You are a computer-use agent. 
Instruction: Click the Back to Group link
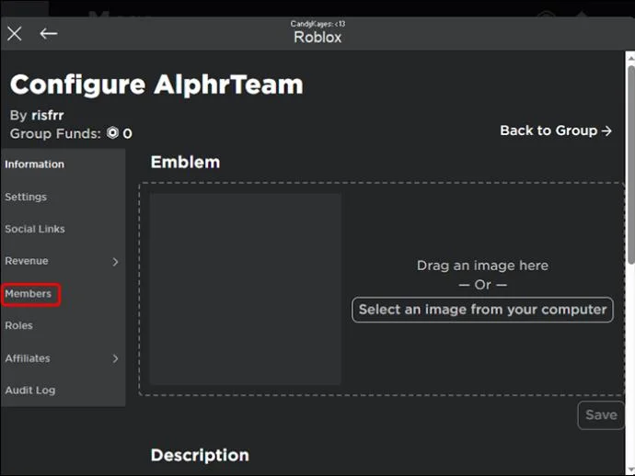coord(556,130)
